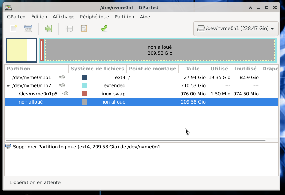Open the Édition menu
The height and width of the screenshot is (195, 285).
[39, 17]
